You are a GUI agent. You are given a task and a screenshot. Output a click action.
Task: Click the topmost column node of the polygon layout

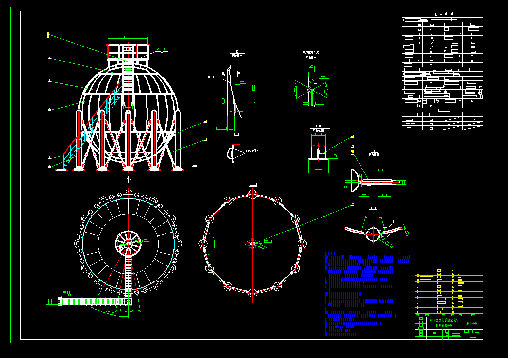pyautogui.click(x=252, y=193)
